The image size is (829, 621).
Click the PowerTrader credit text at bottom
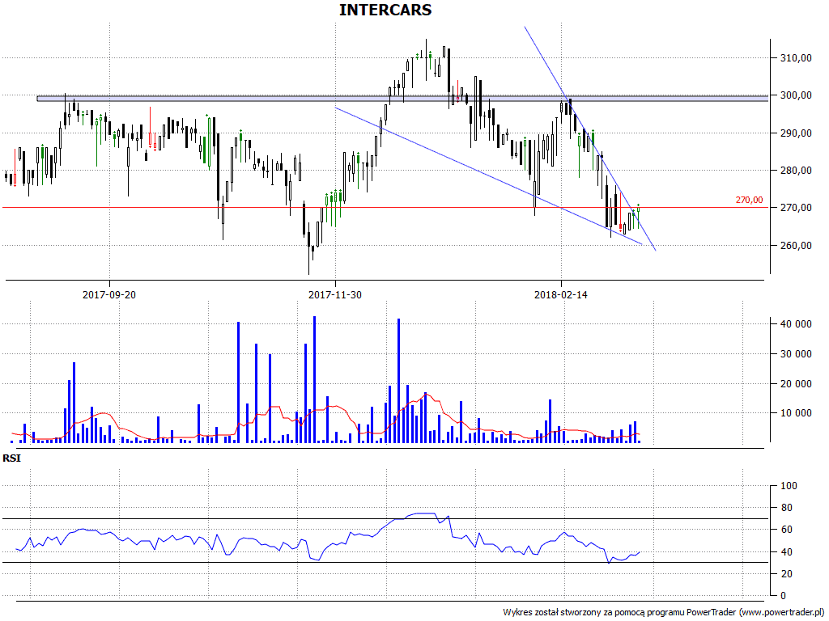click(x=664, y=612)
